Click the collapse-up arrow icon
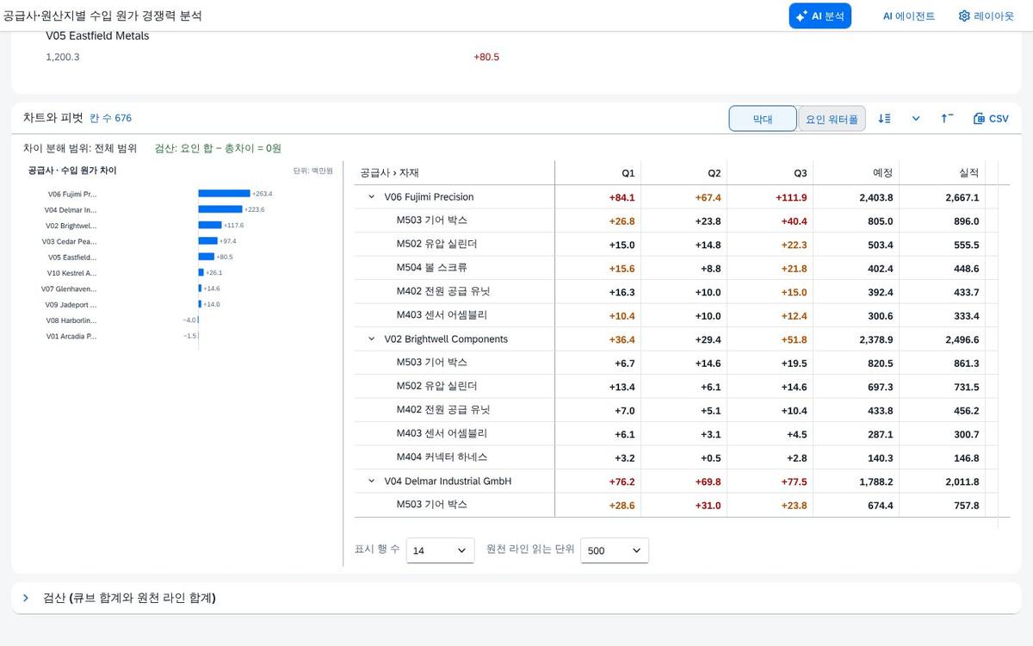The image size is (1033, 646). (x=947, y=119)
